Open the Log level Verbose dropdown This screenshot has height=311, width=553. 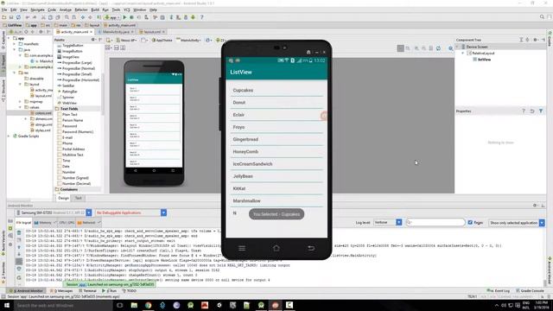pos(387,223)
